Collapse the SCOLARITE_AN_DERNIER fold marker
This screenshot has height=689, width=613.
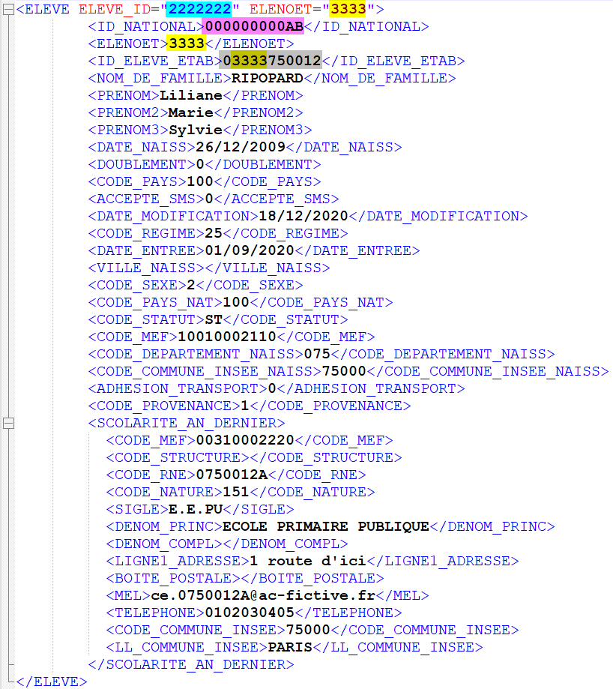pyautogui.click(x=8, y=423)
